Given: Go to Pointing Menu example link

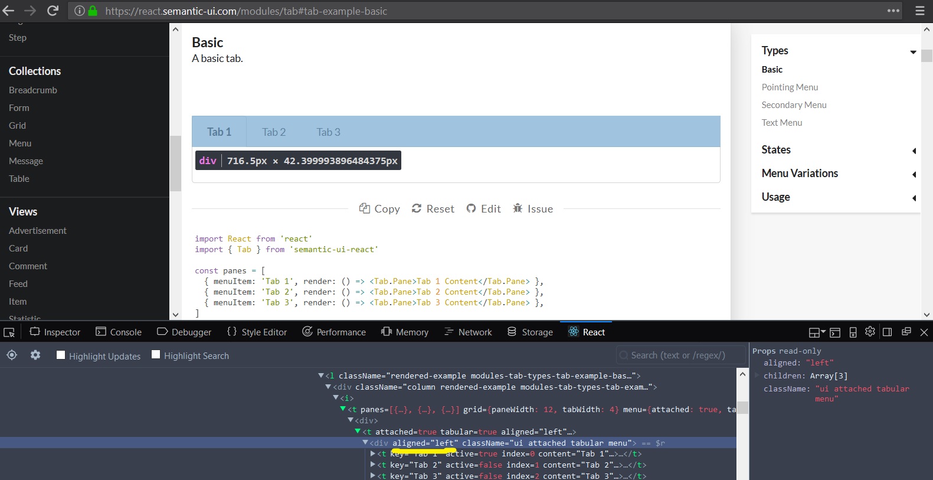Looking at the screenshot, I should click(x=790, y=87).
